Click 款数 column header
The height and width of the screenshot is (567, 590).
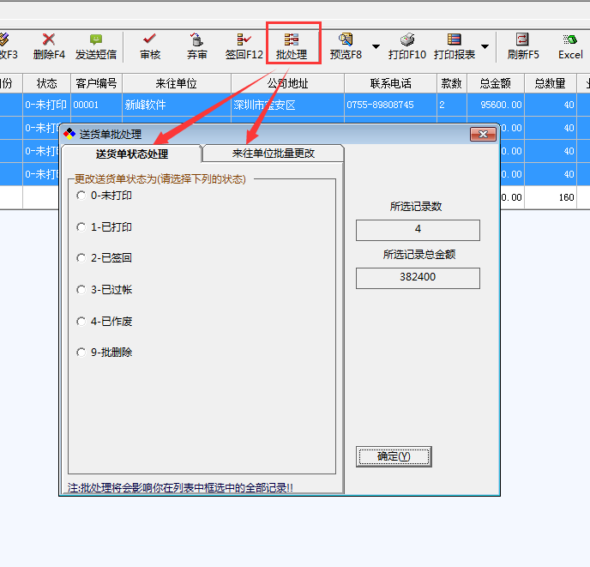tap(452, 83)
